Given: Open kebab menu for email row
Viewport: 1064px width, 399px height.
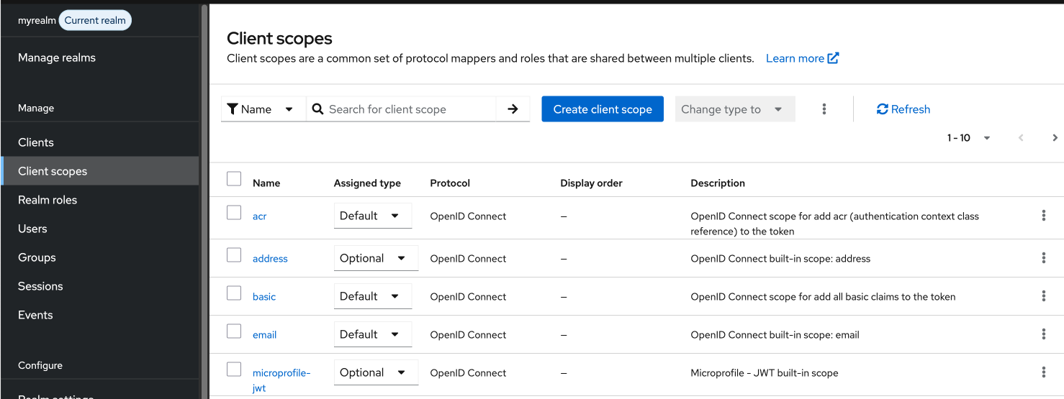Looking at the screenshot, I should click(x=1043, y=334).
